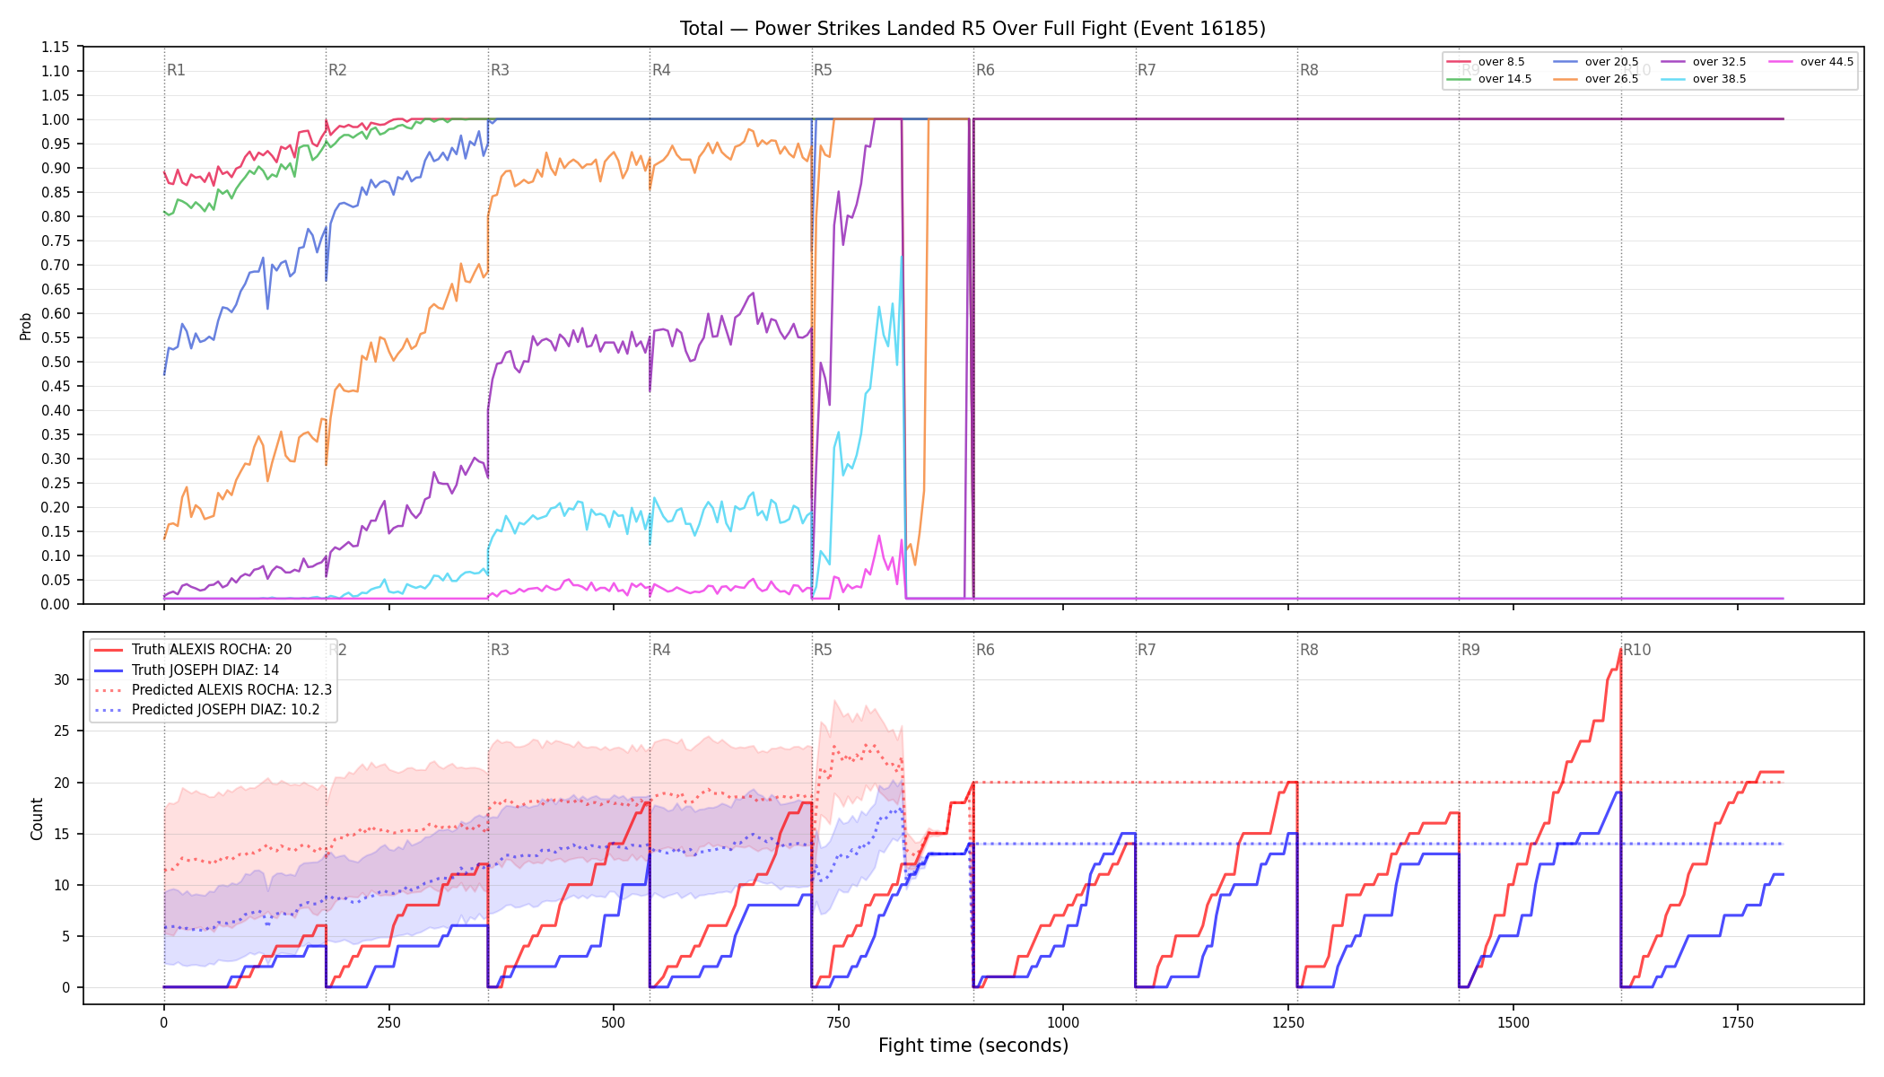Viewport: 1884px width, 1077px height.
Task: Click "Predicted JOSEPH DIAZ: 10.2" legend entry
Action: tap(207, 710)
